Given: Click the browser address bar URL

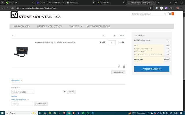Looking at the screenshot, I should [x=38, y=8].
